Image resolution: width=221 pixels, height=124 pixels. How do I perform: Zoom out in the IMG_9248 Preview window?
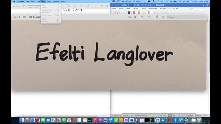coord(129,17)
